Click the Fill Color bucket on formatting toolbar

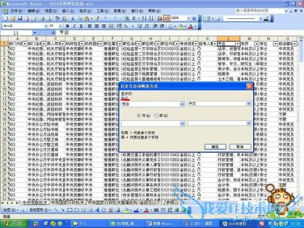pos(181,26)
